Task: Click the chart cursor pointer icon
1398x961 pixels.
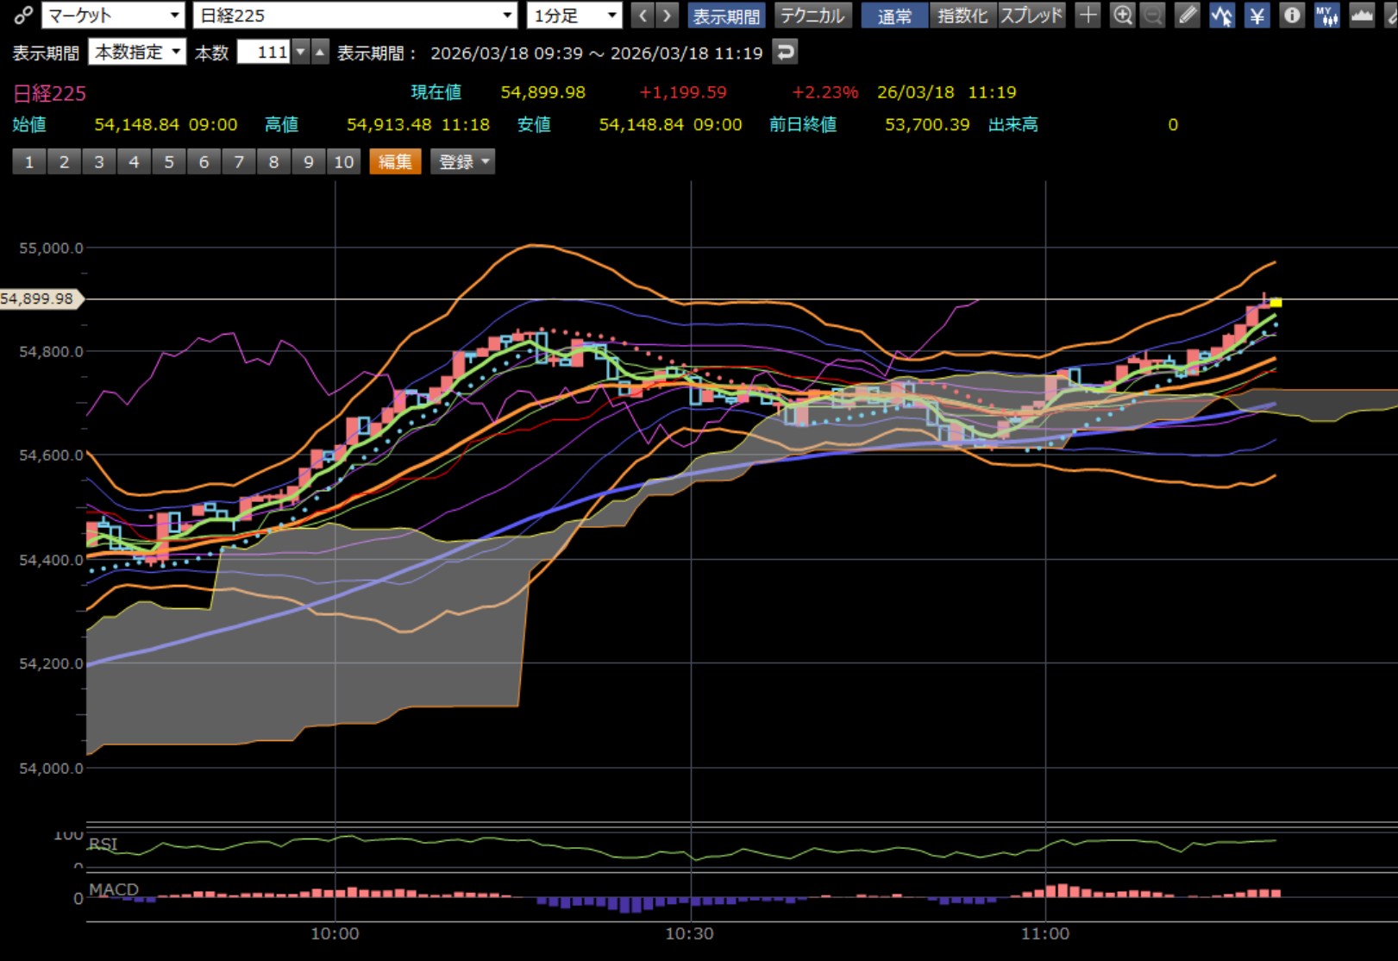Action: [1222, 16]
